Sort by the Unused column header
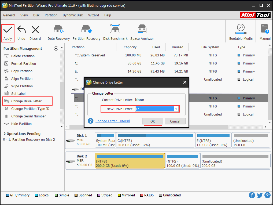The height and width of the screenshot is (205, 273). coord(177,47)
